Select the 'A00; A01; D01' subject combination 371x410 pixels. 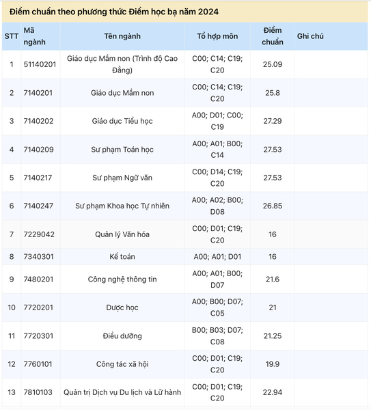[217, 256]
